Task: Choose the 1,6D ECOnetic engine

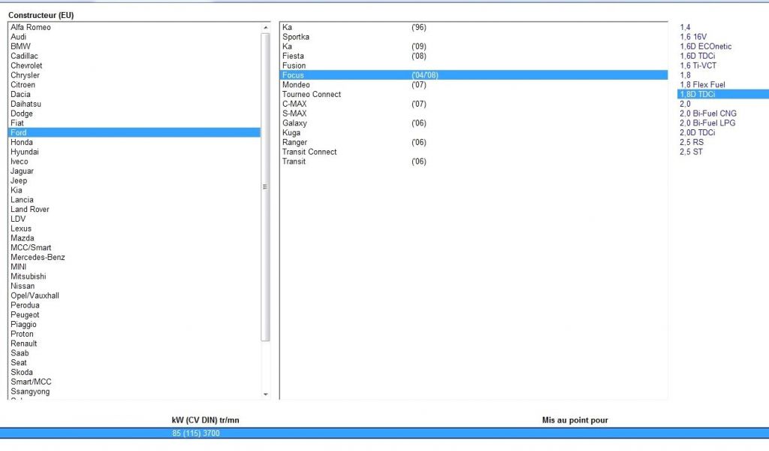Action: [706, 47]
